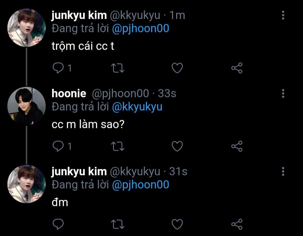The width and height of the screenshot is (303, 236).
Task: Like the "đm" tweet
Action: [177, 224]
